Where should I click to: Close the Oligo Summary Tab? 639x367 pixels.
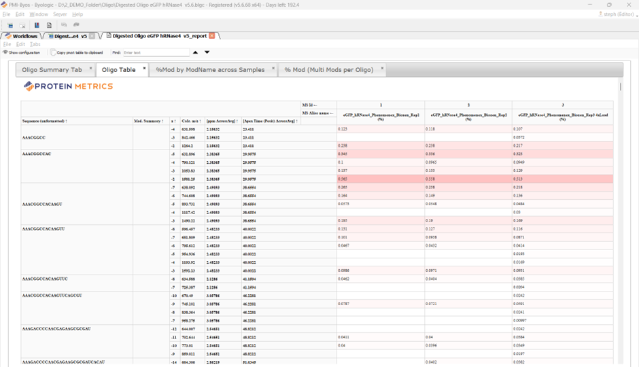(x=90, y=69)
